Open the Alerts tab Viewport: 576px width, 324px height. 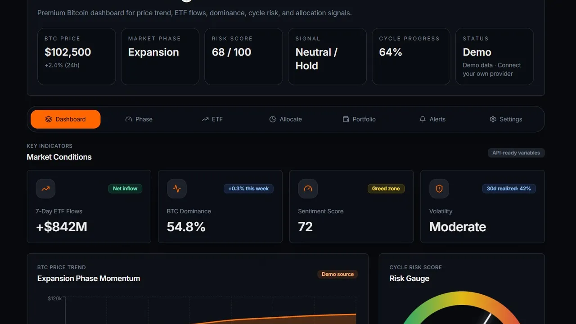click(432, 119)
